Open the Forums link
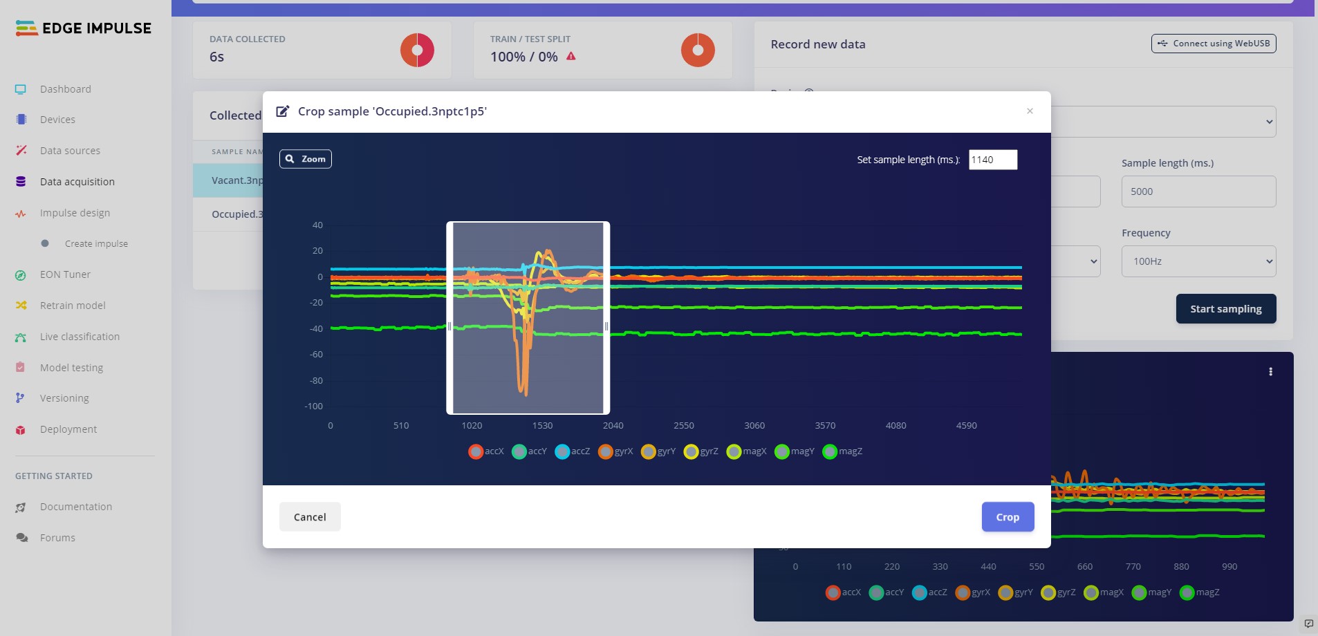 pos(57,538)
